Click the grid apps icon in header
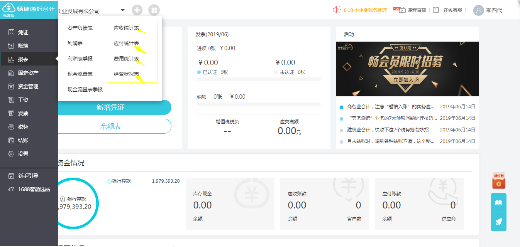The height and width of the screenshot is (247, 520). coord(154,10)
